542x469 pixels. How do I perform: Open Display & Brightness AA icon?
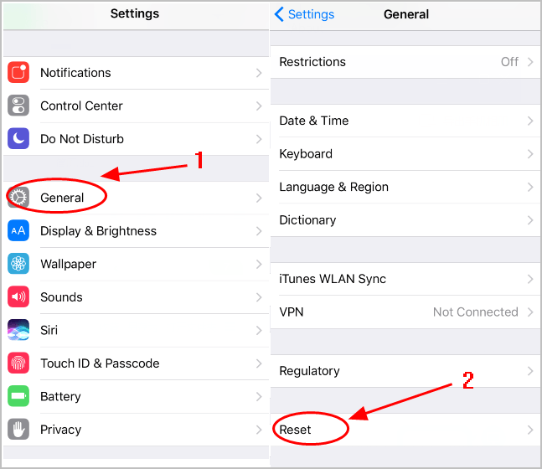click(x=18, y=230)
